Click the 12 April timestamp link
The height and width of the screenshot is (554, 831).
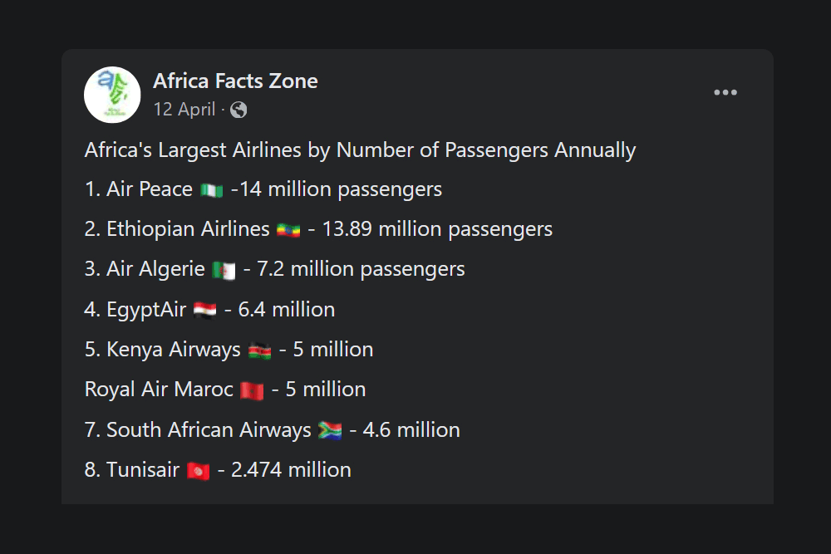click(x=184, y=110)
